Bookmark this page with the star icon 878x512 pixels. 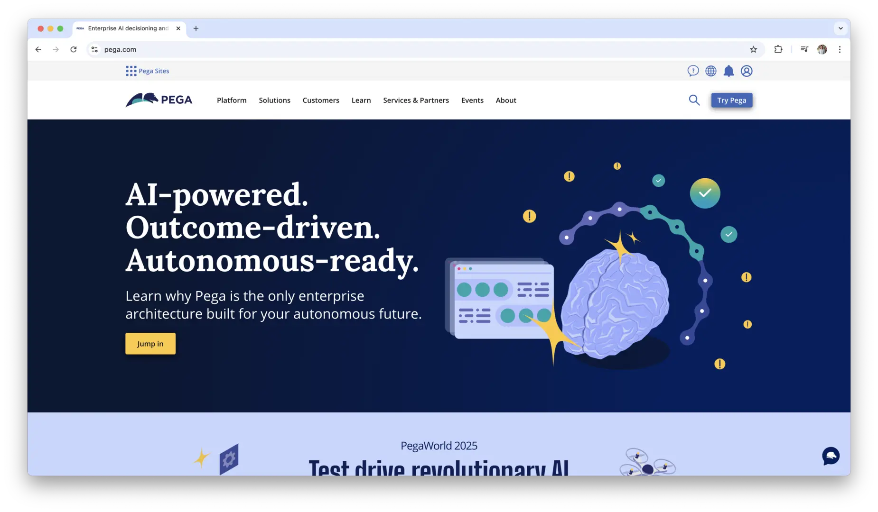(x=753, y=49)
